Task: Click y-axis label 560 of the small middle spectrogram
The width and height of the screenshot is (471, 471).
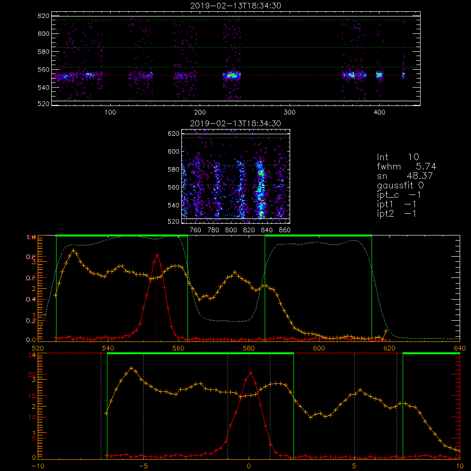Action: (173, 187)
